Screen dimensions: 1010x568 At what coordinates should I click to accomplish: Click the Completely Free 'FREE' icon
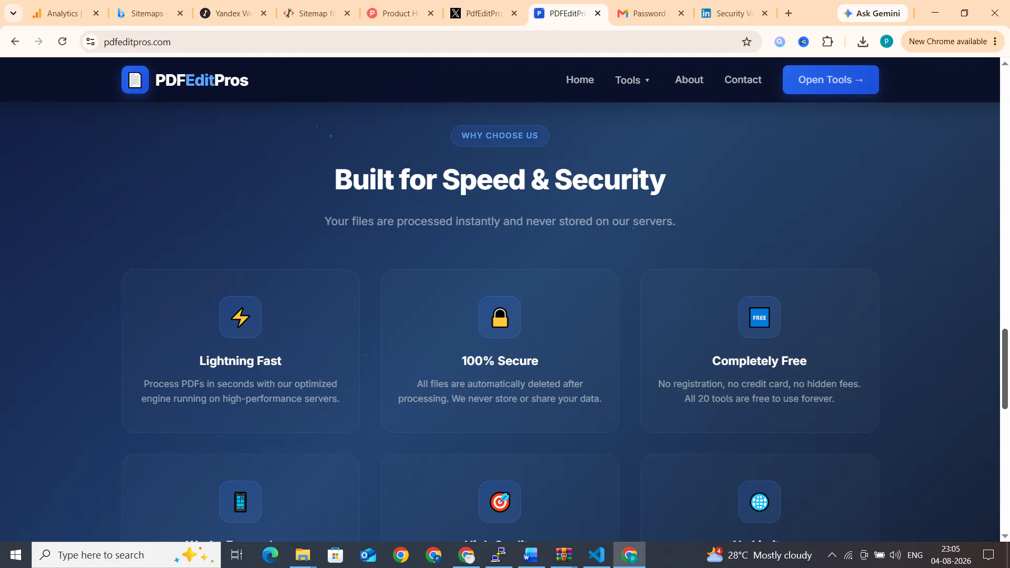[759, 317]
